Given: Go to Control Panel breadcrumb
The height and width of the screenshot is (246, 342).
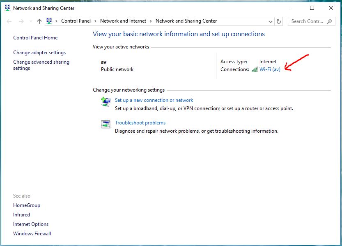Looking at the screenshot, I should pyautogui.click(x=76, y=21).
